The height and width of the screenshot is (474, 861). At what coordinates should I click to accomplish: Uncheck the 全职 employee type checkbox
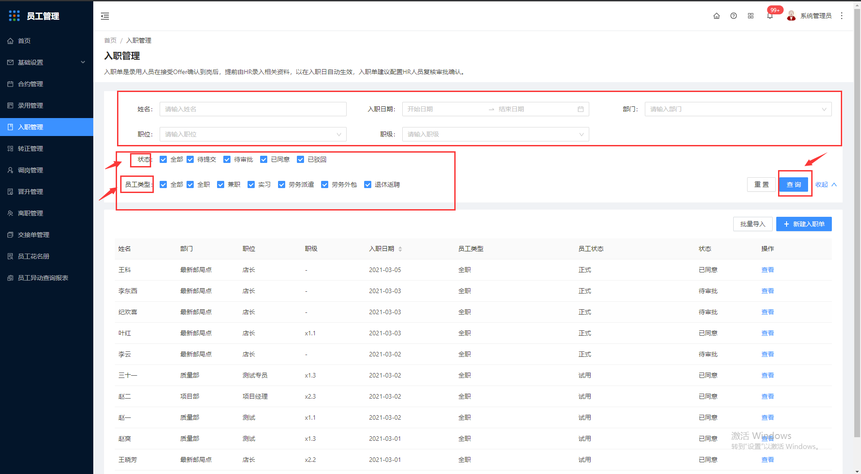190,184
